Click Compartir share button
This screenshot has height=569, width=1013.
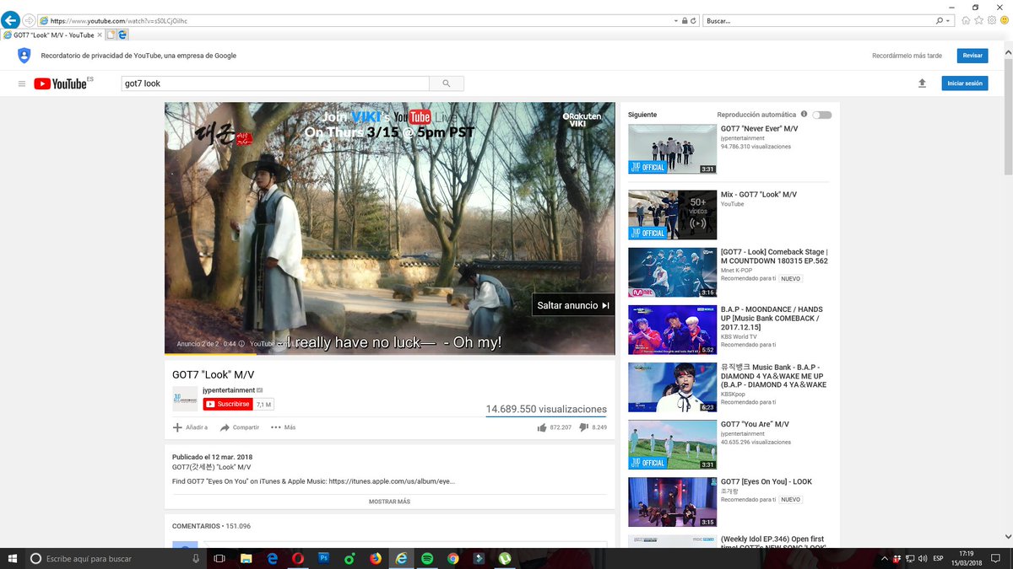(x=240, y=427)
